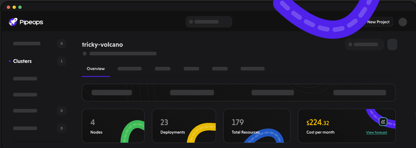Screen dimensions: 416x148
Task: Switch to the Overview tab
Action: click(96, 69)
